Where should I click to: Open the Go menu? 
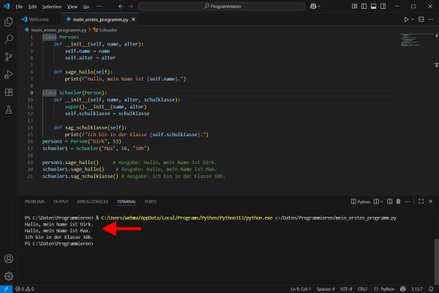86,7
